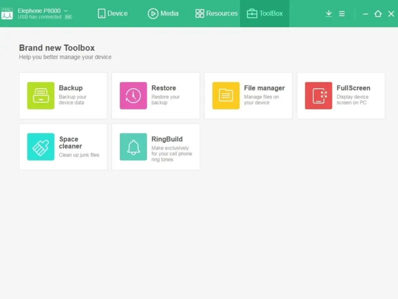Open the pink Restore clock icon
This screenshot has height=299, width=398.
[x=133, y=96]
